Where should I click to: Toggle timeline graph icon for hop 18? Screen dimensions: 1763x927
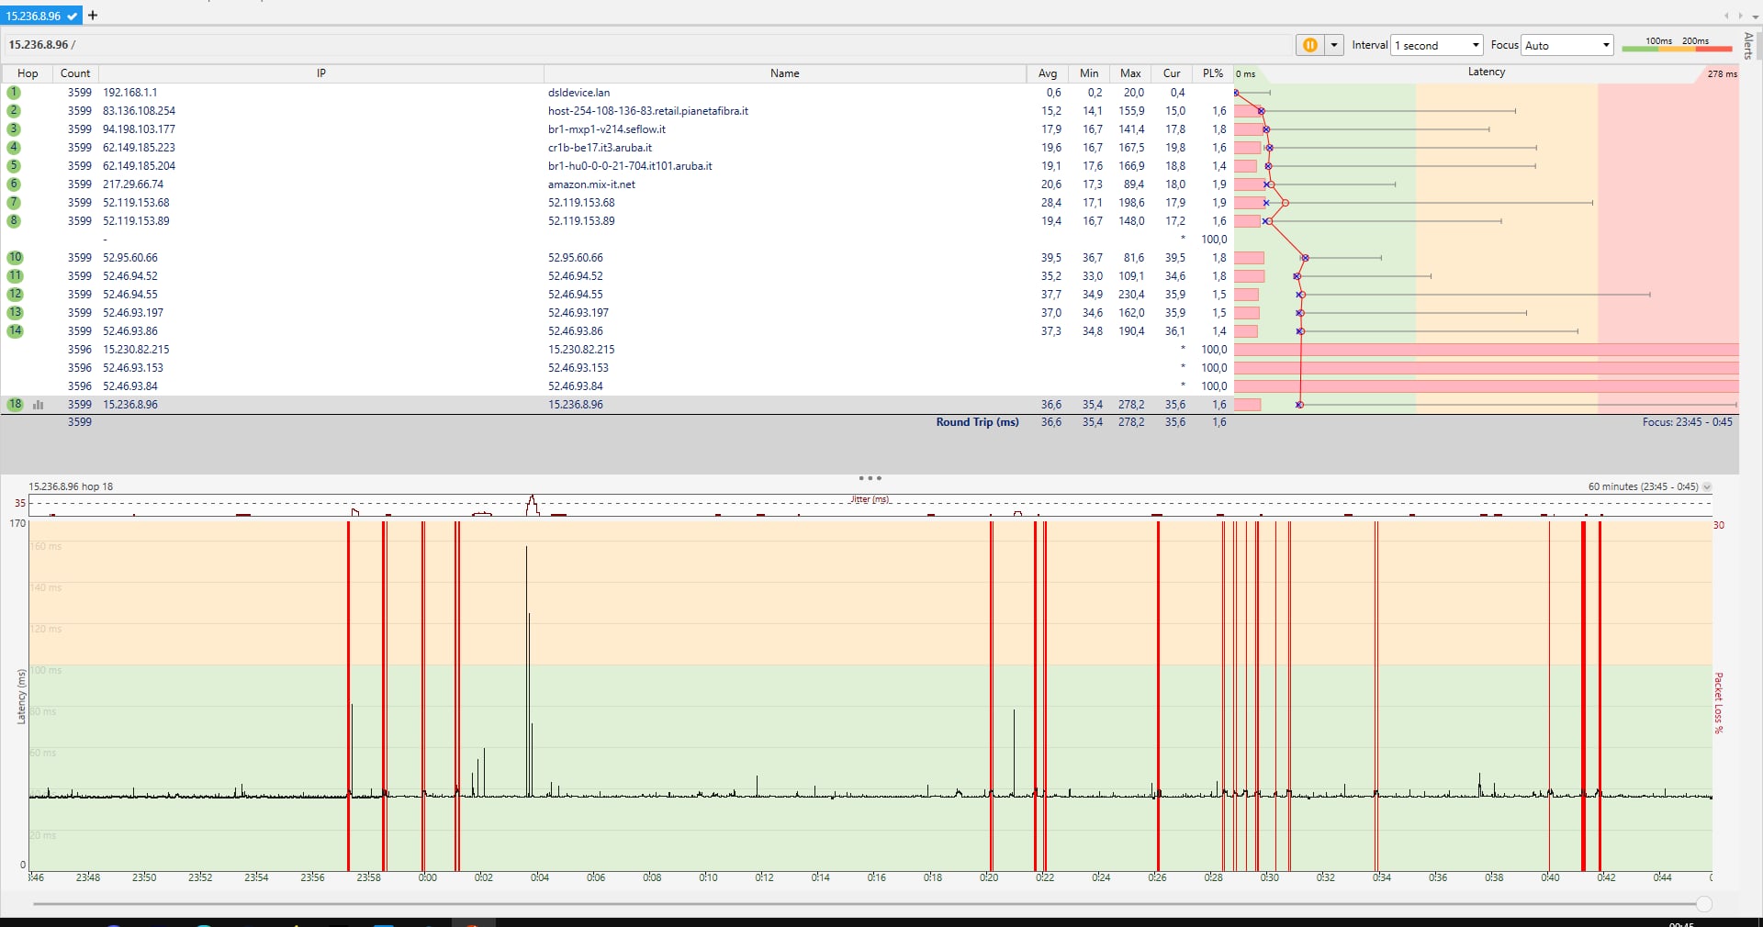point(39,405)
